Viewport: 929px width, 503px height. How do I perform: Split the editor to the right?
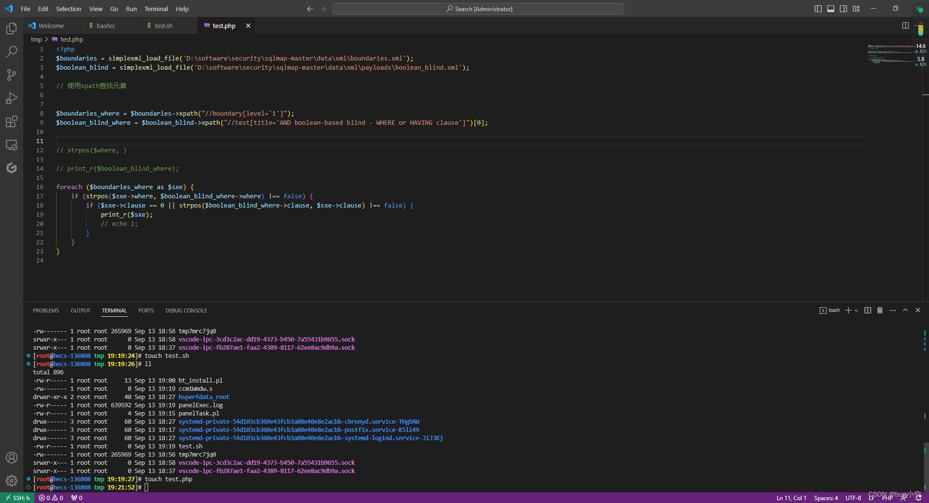905,26
